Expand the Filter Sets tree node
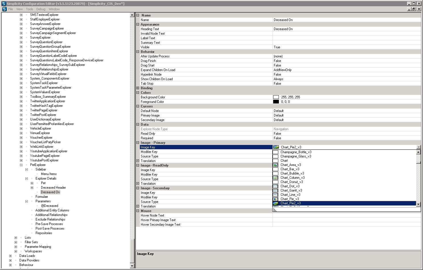The image size is (423, 270). tap(16, 242)
